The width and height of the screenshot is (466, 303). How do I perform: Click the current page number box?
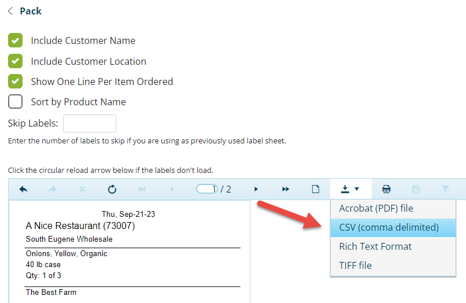pos(207,189)
